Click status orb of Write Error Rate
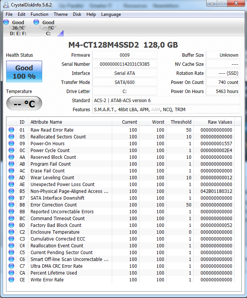Image resolution: width=247 pixels, height=298 pixels. [11, 279]
